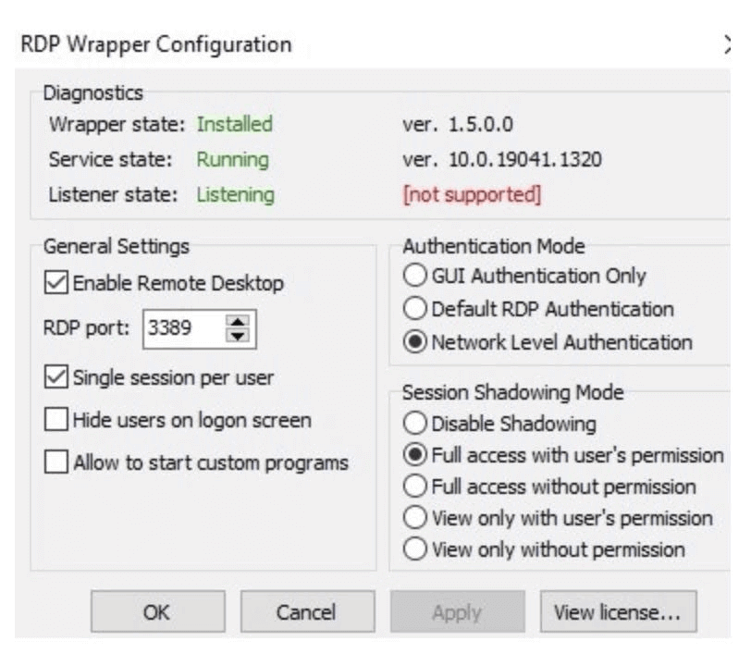The image size is (751, 653).
Task: Decrease RDP port with down arrow
Action: click(x=238, y=336)
